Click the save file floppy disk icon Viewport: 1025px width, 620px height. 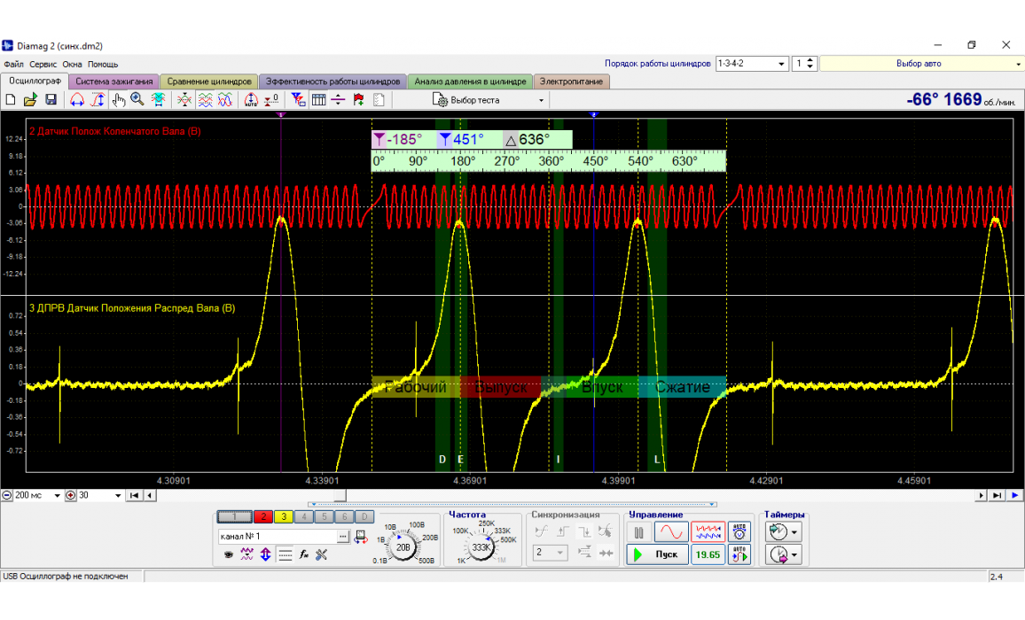tap(51, 100)
